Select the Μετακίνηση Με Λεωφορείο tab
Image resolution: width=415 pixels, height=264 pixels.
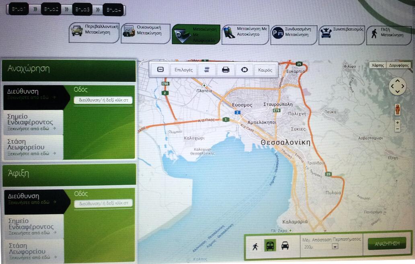click(196, 35)
